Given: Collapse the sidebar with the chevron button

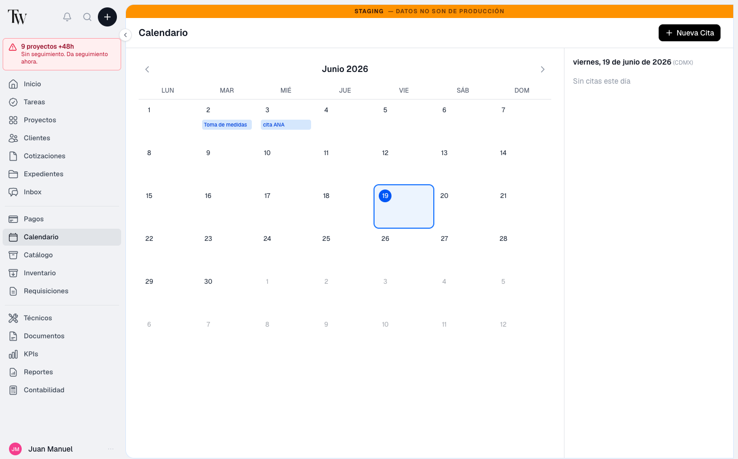Looking at the screenshot, I should 125,35.
